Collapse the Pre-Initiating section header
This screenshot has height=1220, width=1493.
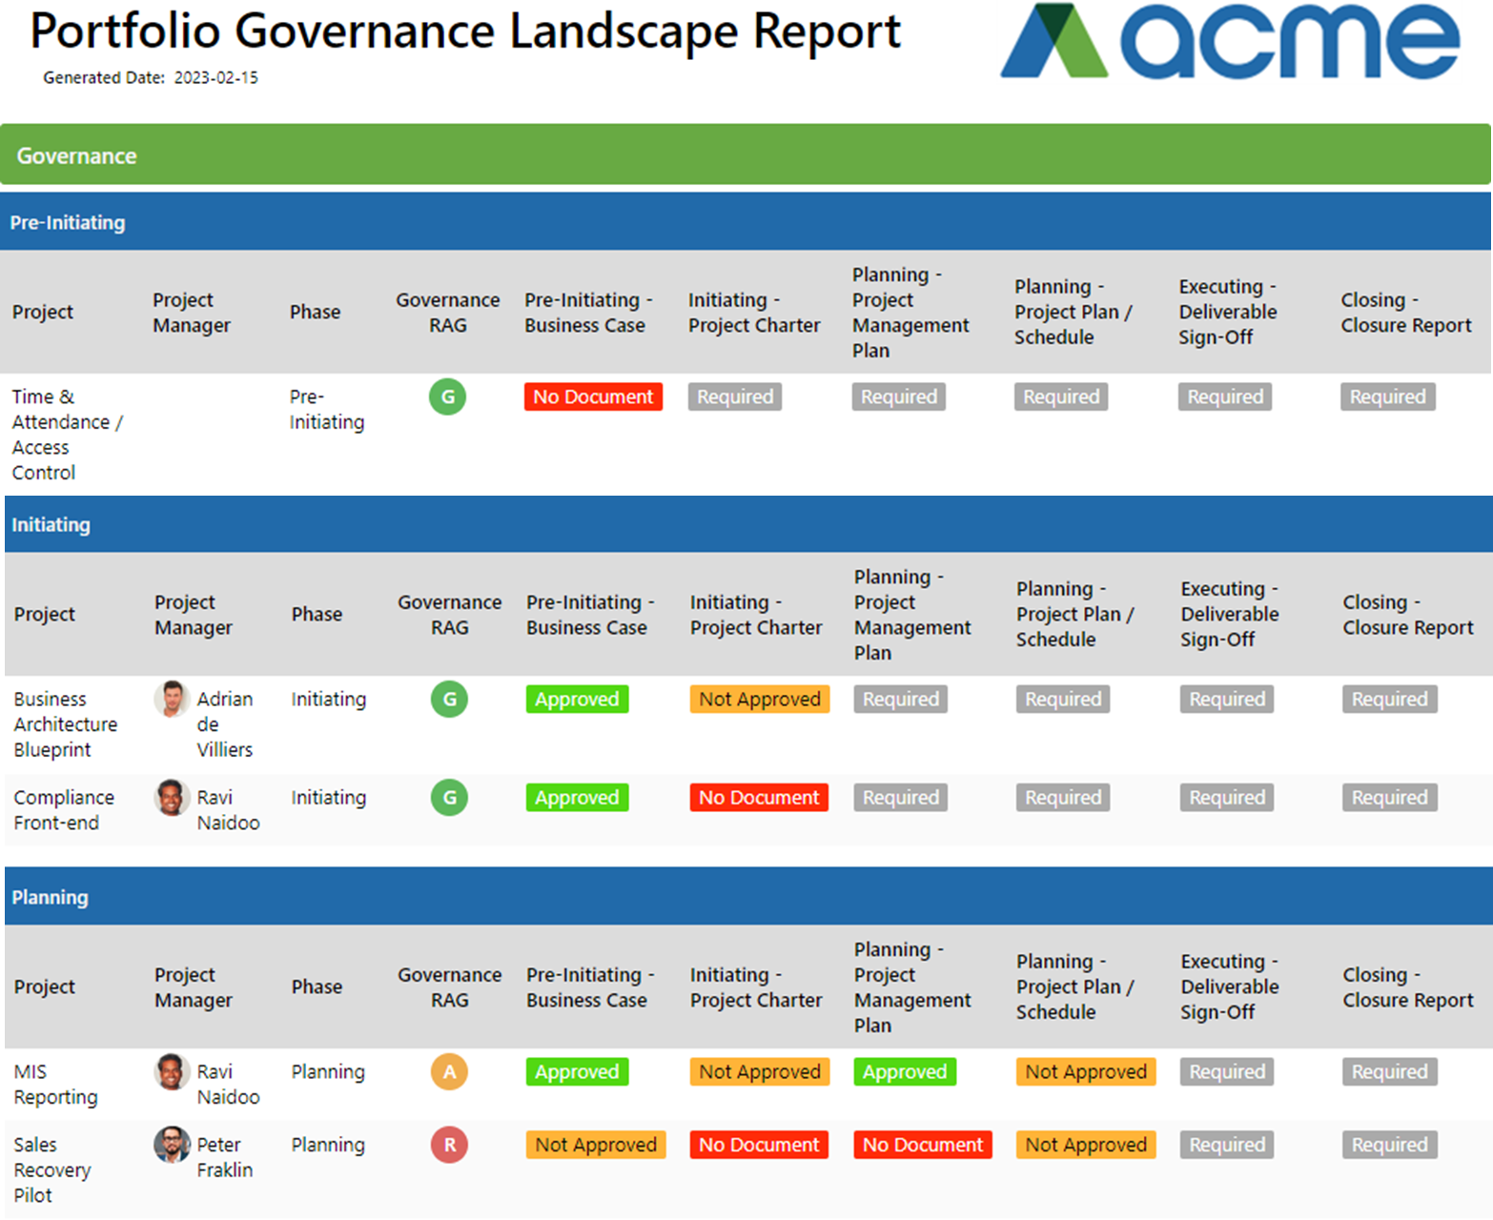pyautogui.click(x=67, y=222)
